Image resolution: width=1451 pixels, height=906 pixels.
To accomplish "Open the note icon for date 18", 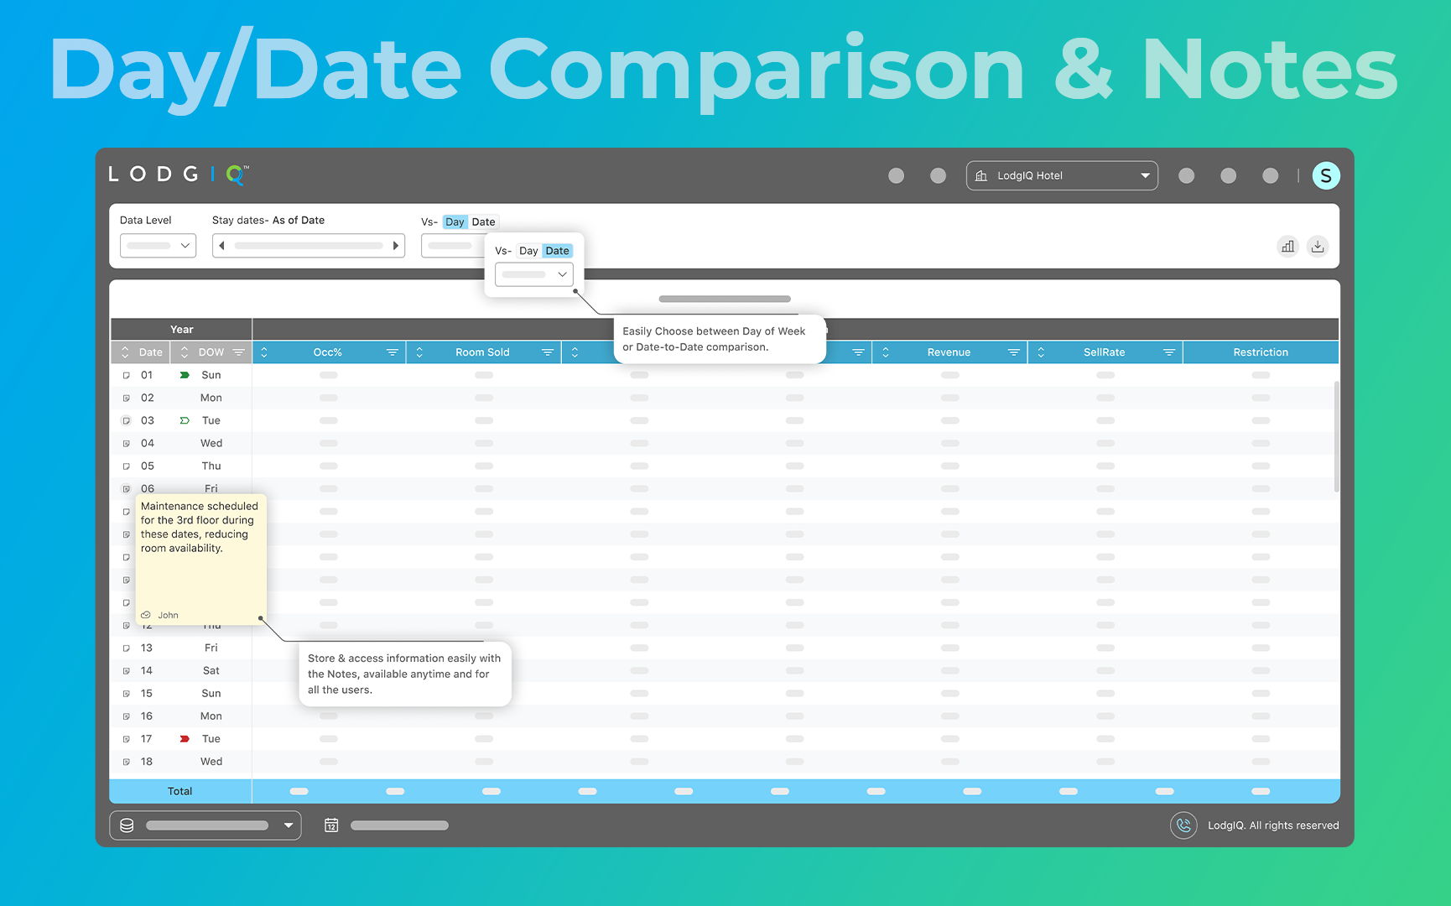I will 127,762.
